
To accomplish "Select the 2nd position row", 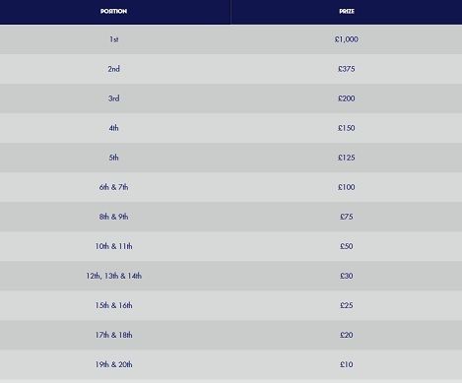I will (231, 69).
